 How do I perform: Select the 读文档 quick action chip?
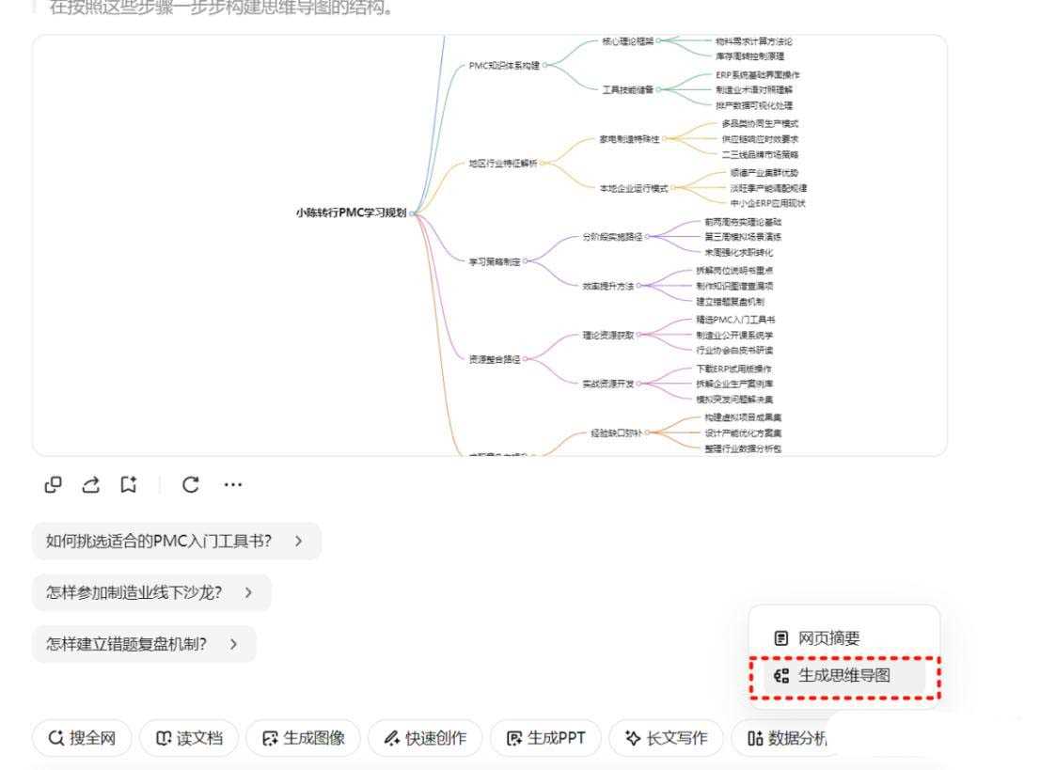(x=189, y=738)
